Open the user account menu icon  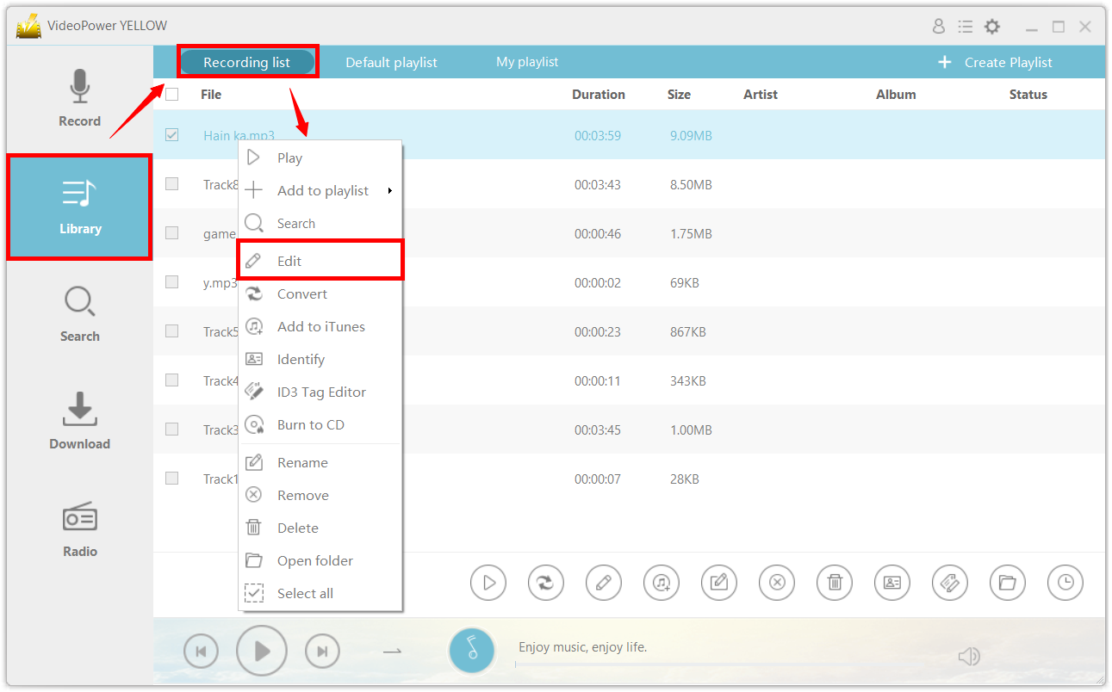(938, 26)
